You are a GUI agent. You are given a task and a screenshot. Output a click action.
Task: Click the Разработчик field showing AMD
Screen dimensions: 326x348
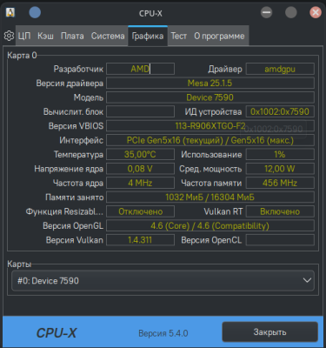(x=140, y=69)
